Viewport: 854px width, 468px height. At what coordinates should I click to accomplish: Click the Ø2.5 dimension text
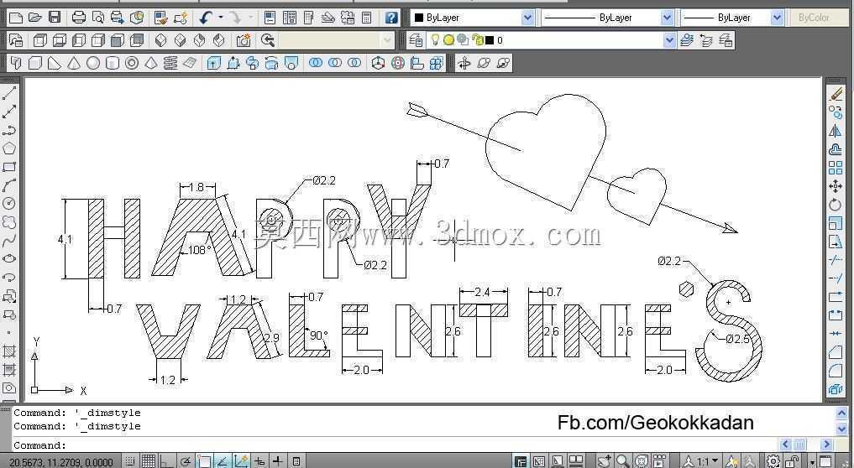(737, 339)
